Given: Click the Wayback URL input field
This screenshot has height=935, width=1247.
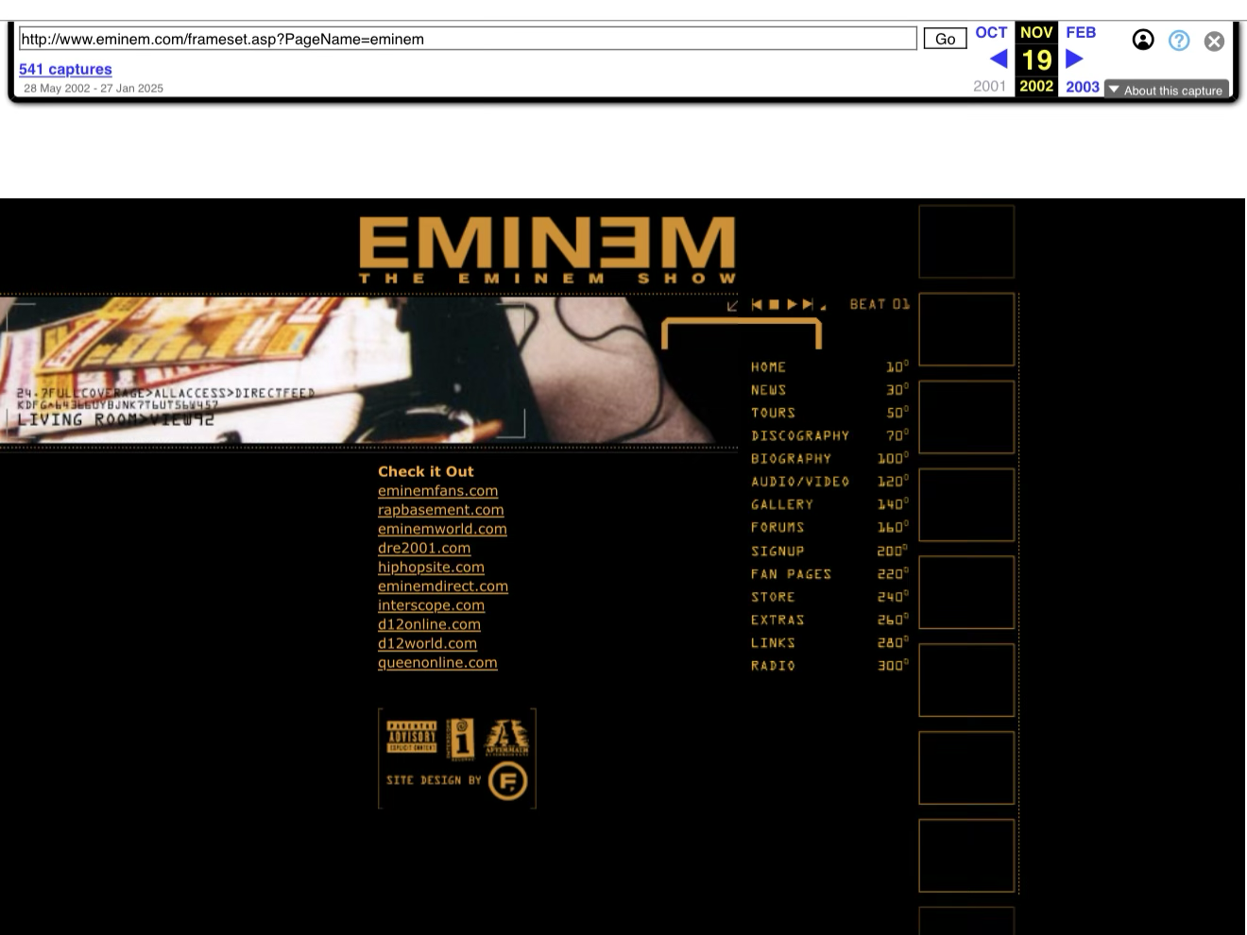Looking at the screenshot, I should pos(468,39).
